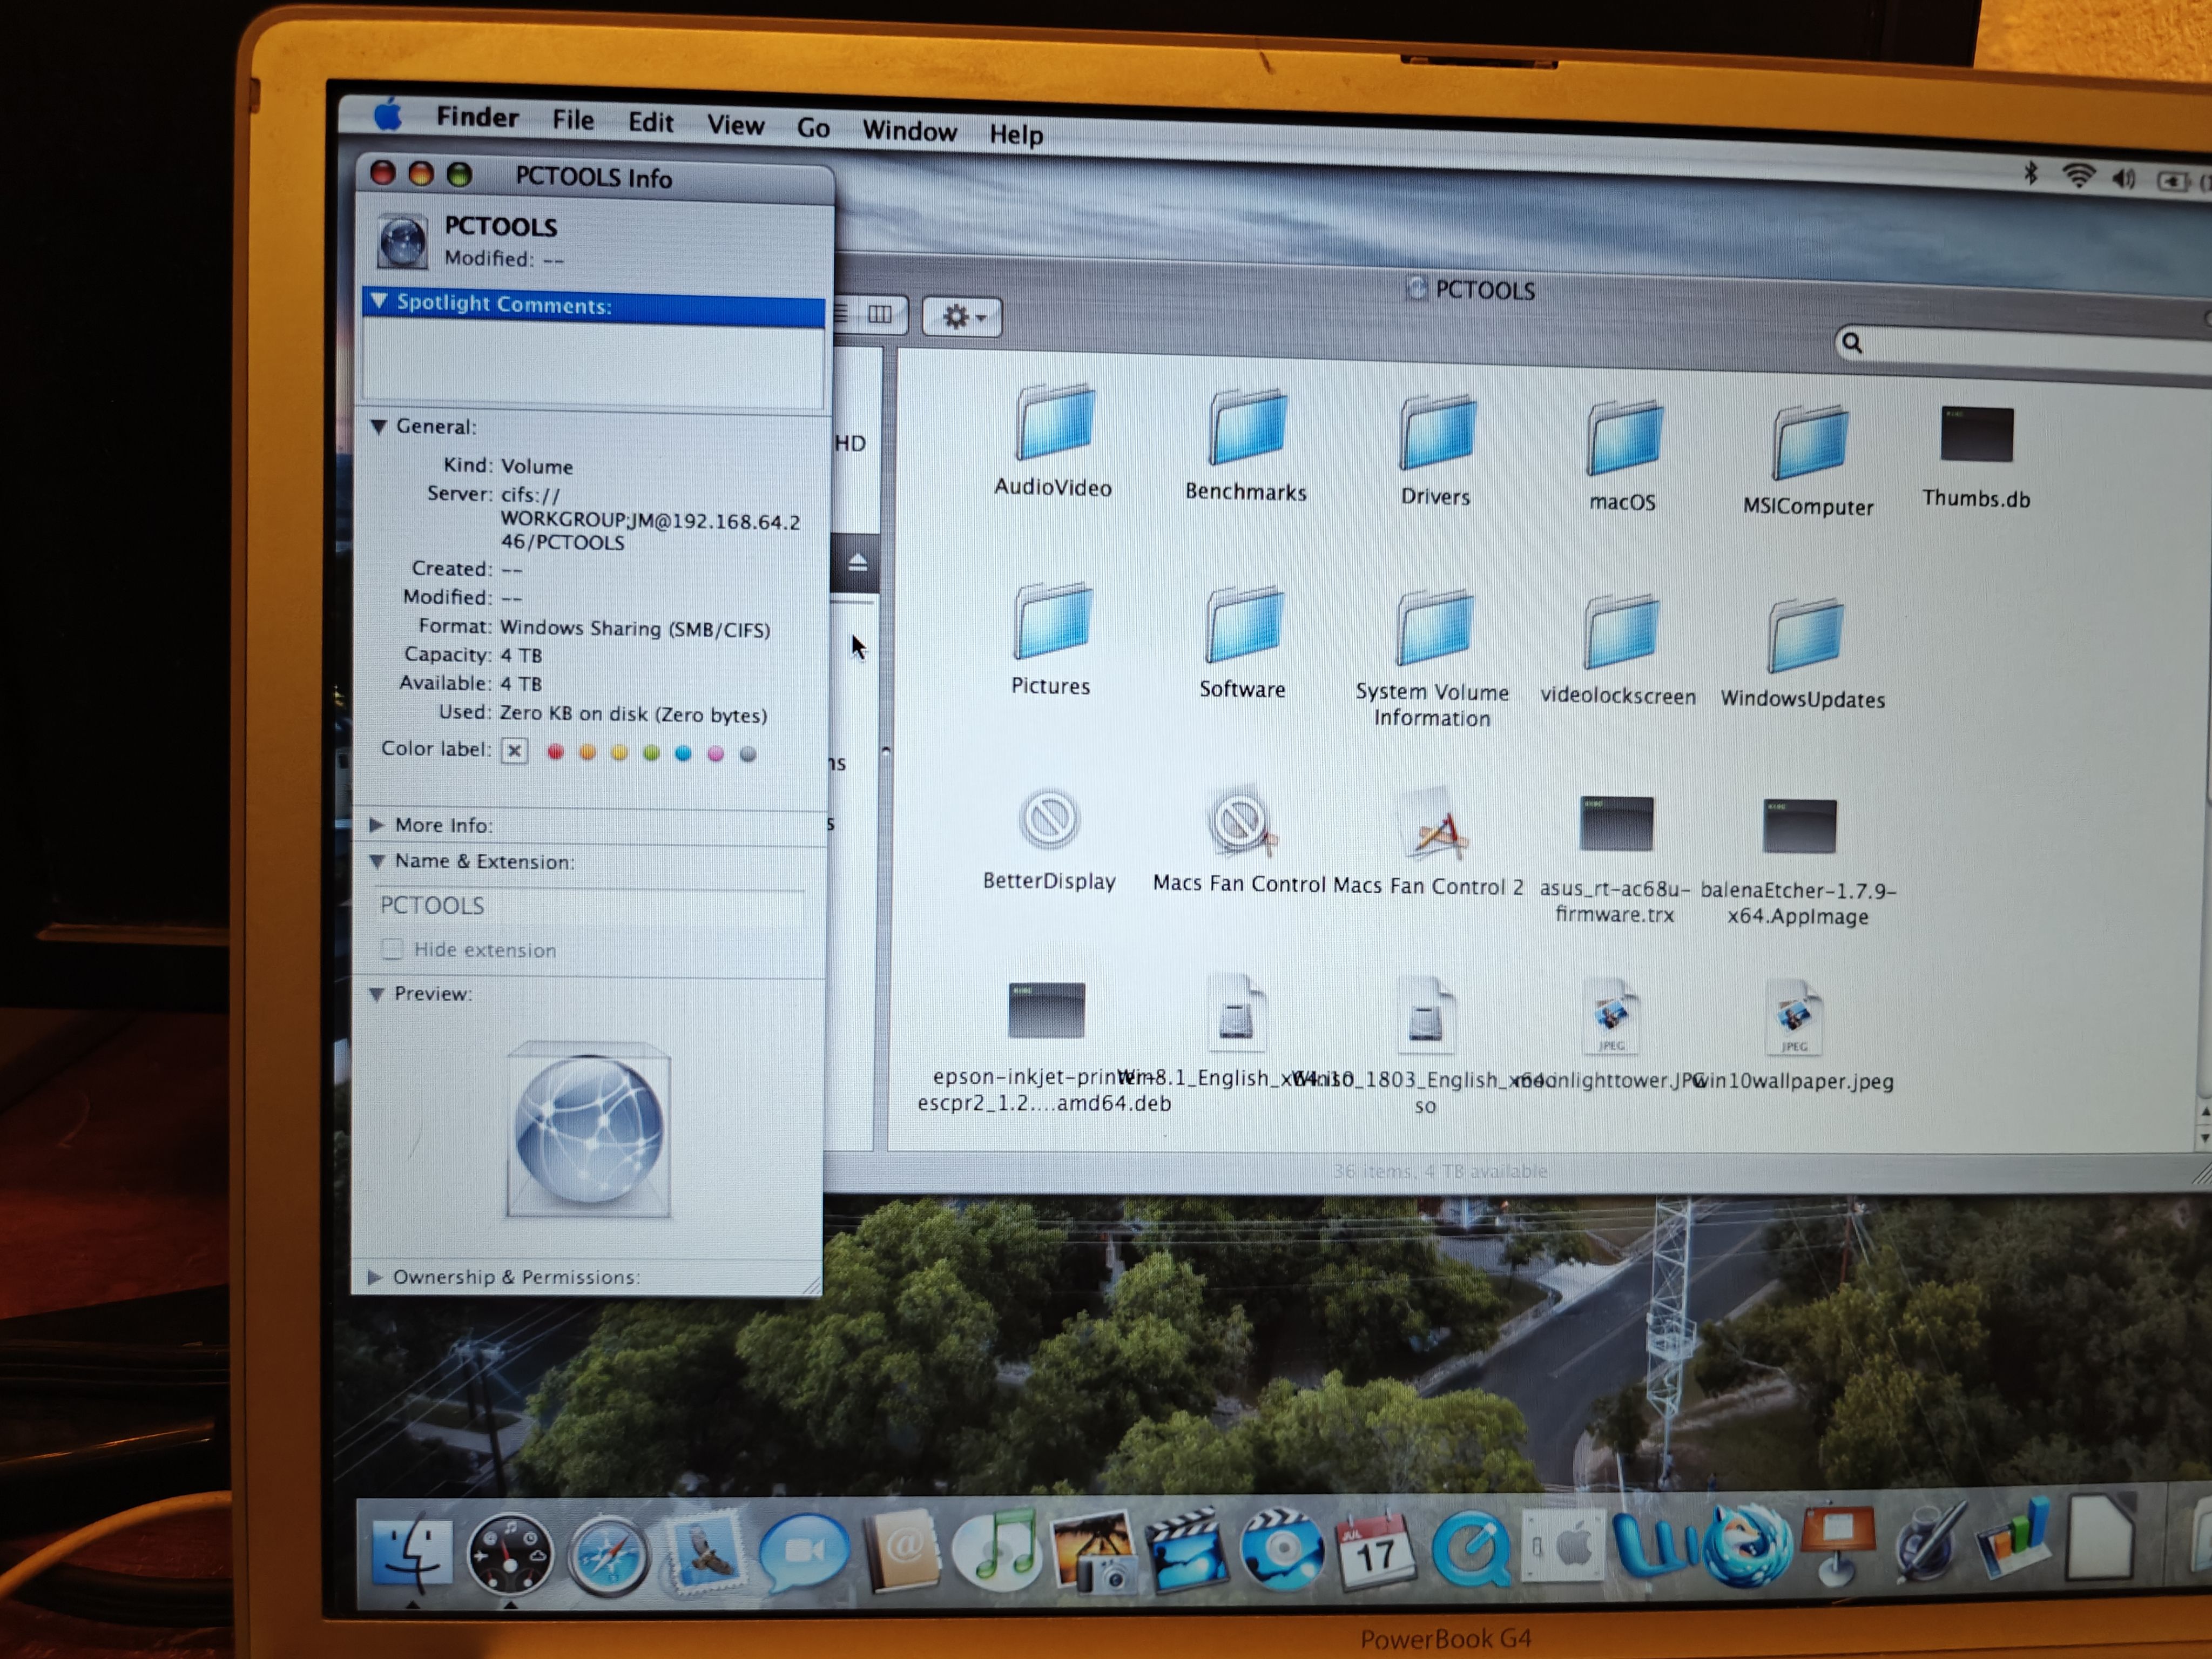Switch to column view in the toolbar
This screenshot has height=1659, width=2212.
coord(879,315)
